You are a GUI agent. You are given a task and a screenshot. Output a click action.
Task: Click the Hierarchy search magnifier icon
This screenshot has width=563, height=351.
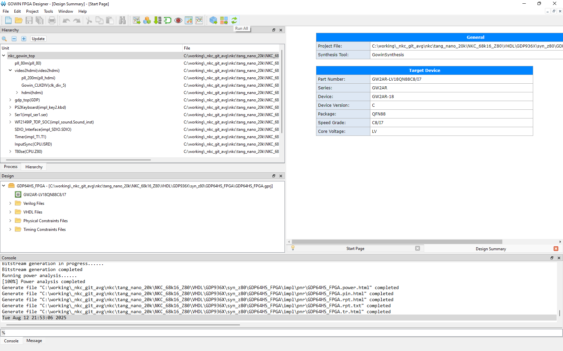(x=4, y=39)
